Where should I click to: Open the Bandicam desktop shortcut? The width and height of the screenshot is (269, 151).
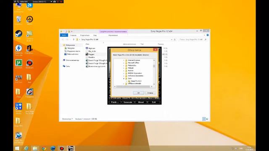29,64
